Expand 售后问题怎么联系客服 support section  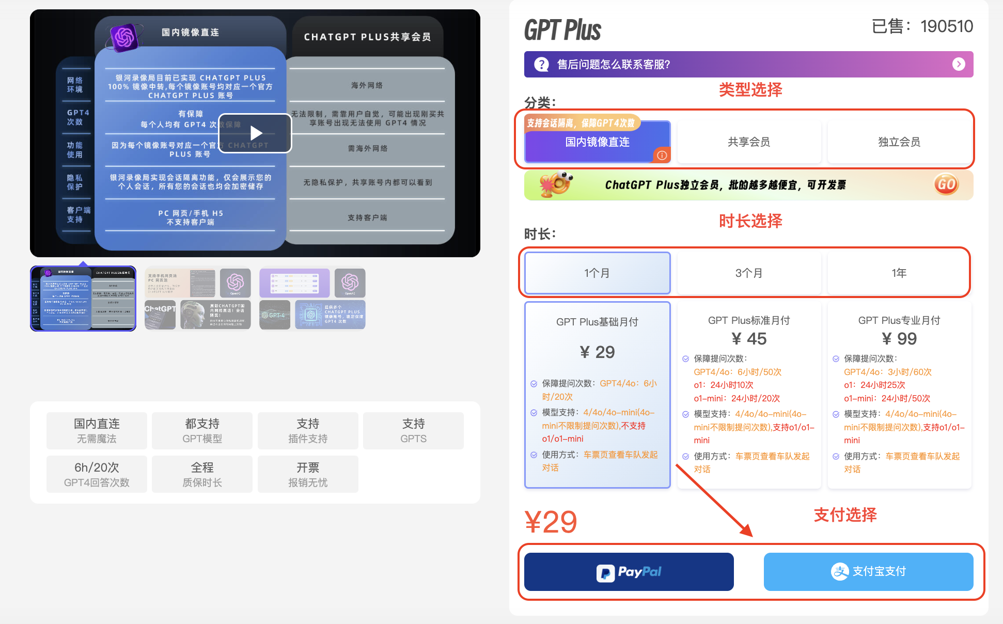[x=960, y=64]
